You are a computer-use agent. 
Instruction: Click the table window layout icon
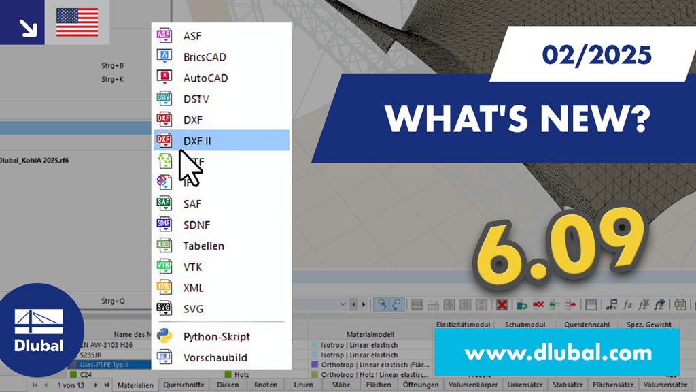point(591,304)
